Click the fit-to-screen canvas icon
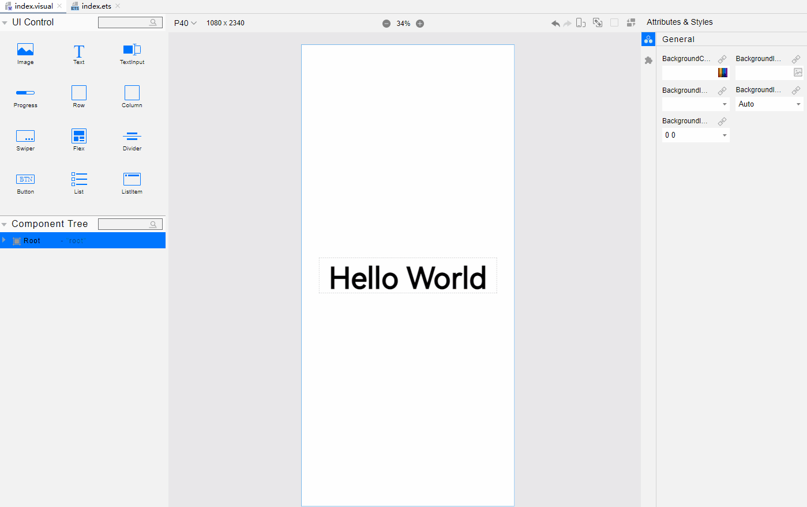 pyautogui.click(x=598, y=23)
